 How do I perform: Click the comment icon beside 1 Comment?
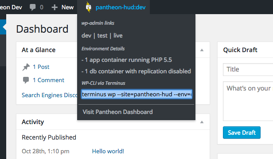[x=26, y=80]
